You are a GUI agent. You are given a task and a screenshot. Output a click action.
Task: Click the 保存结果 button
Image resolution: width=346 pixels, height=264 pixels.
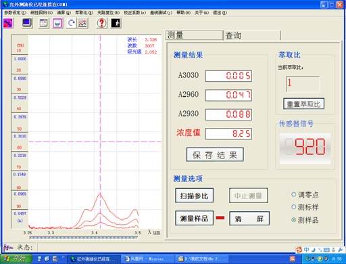click(215, 155)
